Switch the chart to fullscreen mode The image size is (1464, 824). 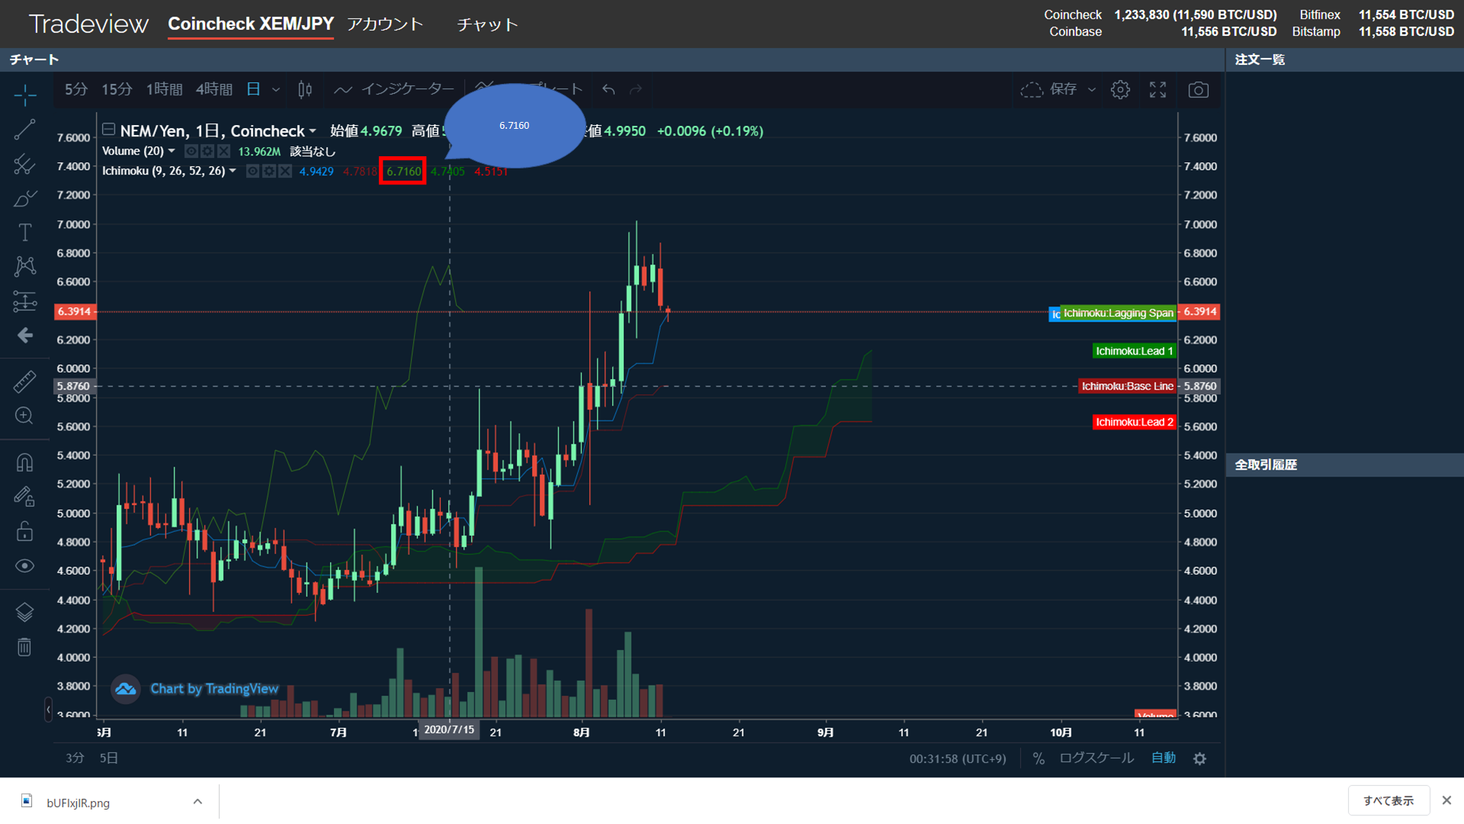[x=1157, y=90]
